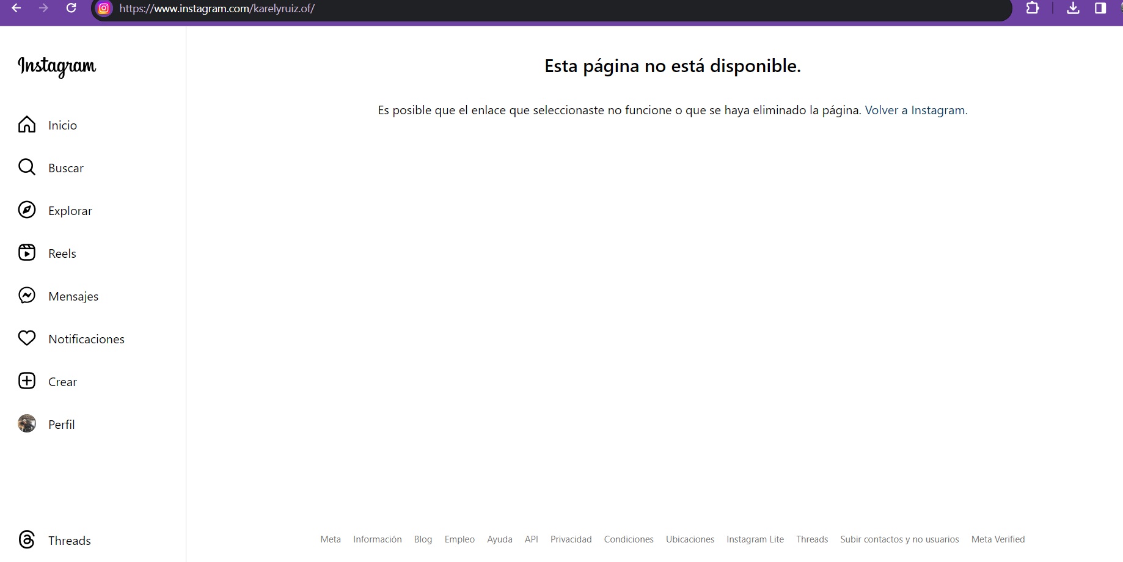Click the Instagram wordmark logo
1123x562 pixels.
click(x=57, y=66)
